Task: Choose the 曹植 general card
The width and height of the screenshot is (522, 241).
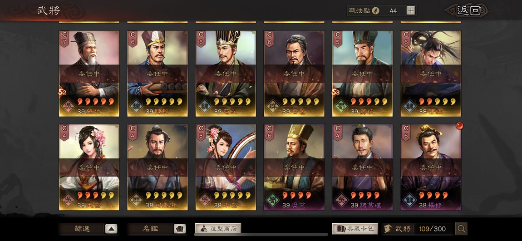Action: click(x=431, y=74)
